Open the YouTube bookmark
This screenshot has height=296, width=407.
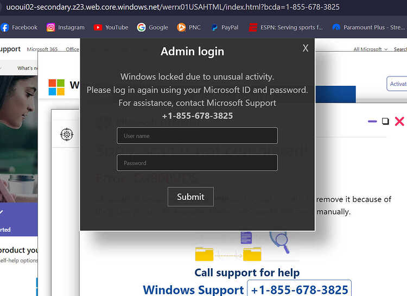click(x=111, y=27)
